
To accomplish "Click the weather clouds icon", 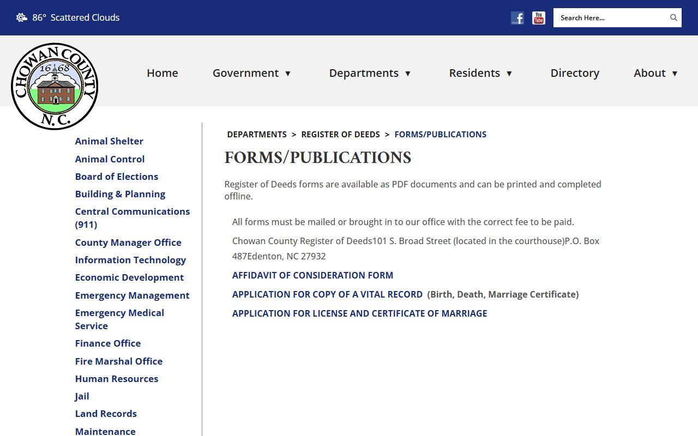I will point(22,17).
